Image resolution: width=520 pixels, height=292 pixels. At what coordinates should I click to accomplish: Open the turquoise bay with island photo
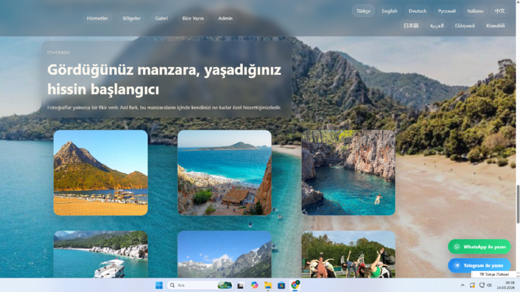click(x=224, y=172)
